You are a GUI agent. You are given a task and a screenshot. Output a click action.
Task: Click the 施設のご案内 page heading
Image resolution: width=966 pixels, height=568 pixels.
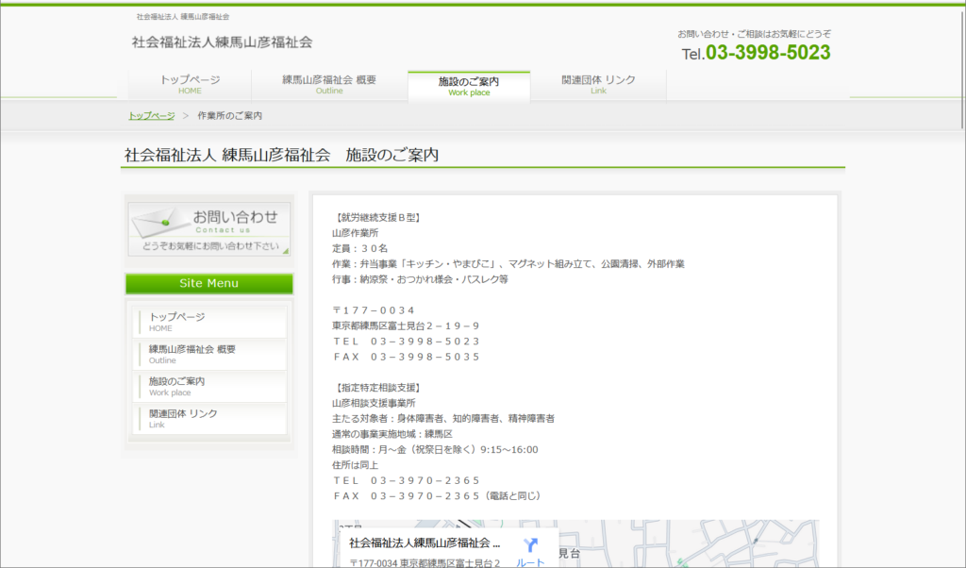281,156
